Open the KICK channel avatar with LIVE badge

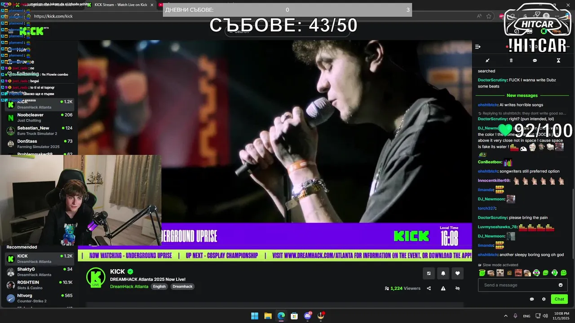[x=96, y=277]
